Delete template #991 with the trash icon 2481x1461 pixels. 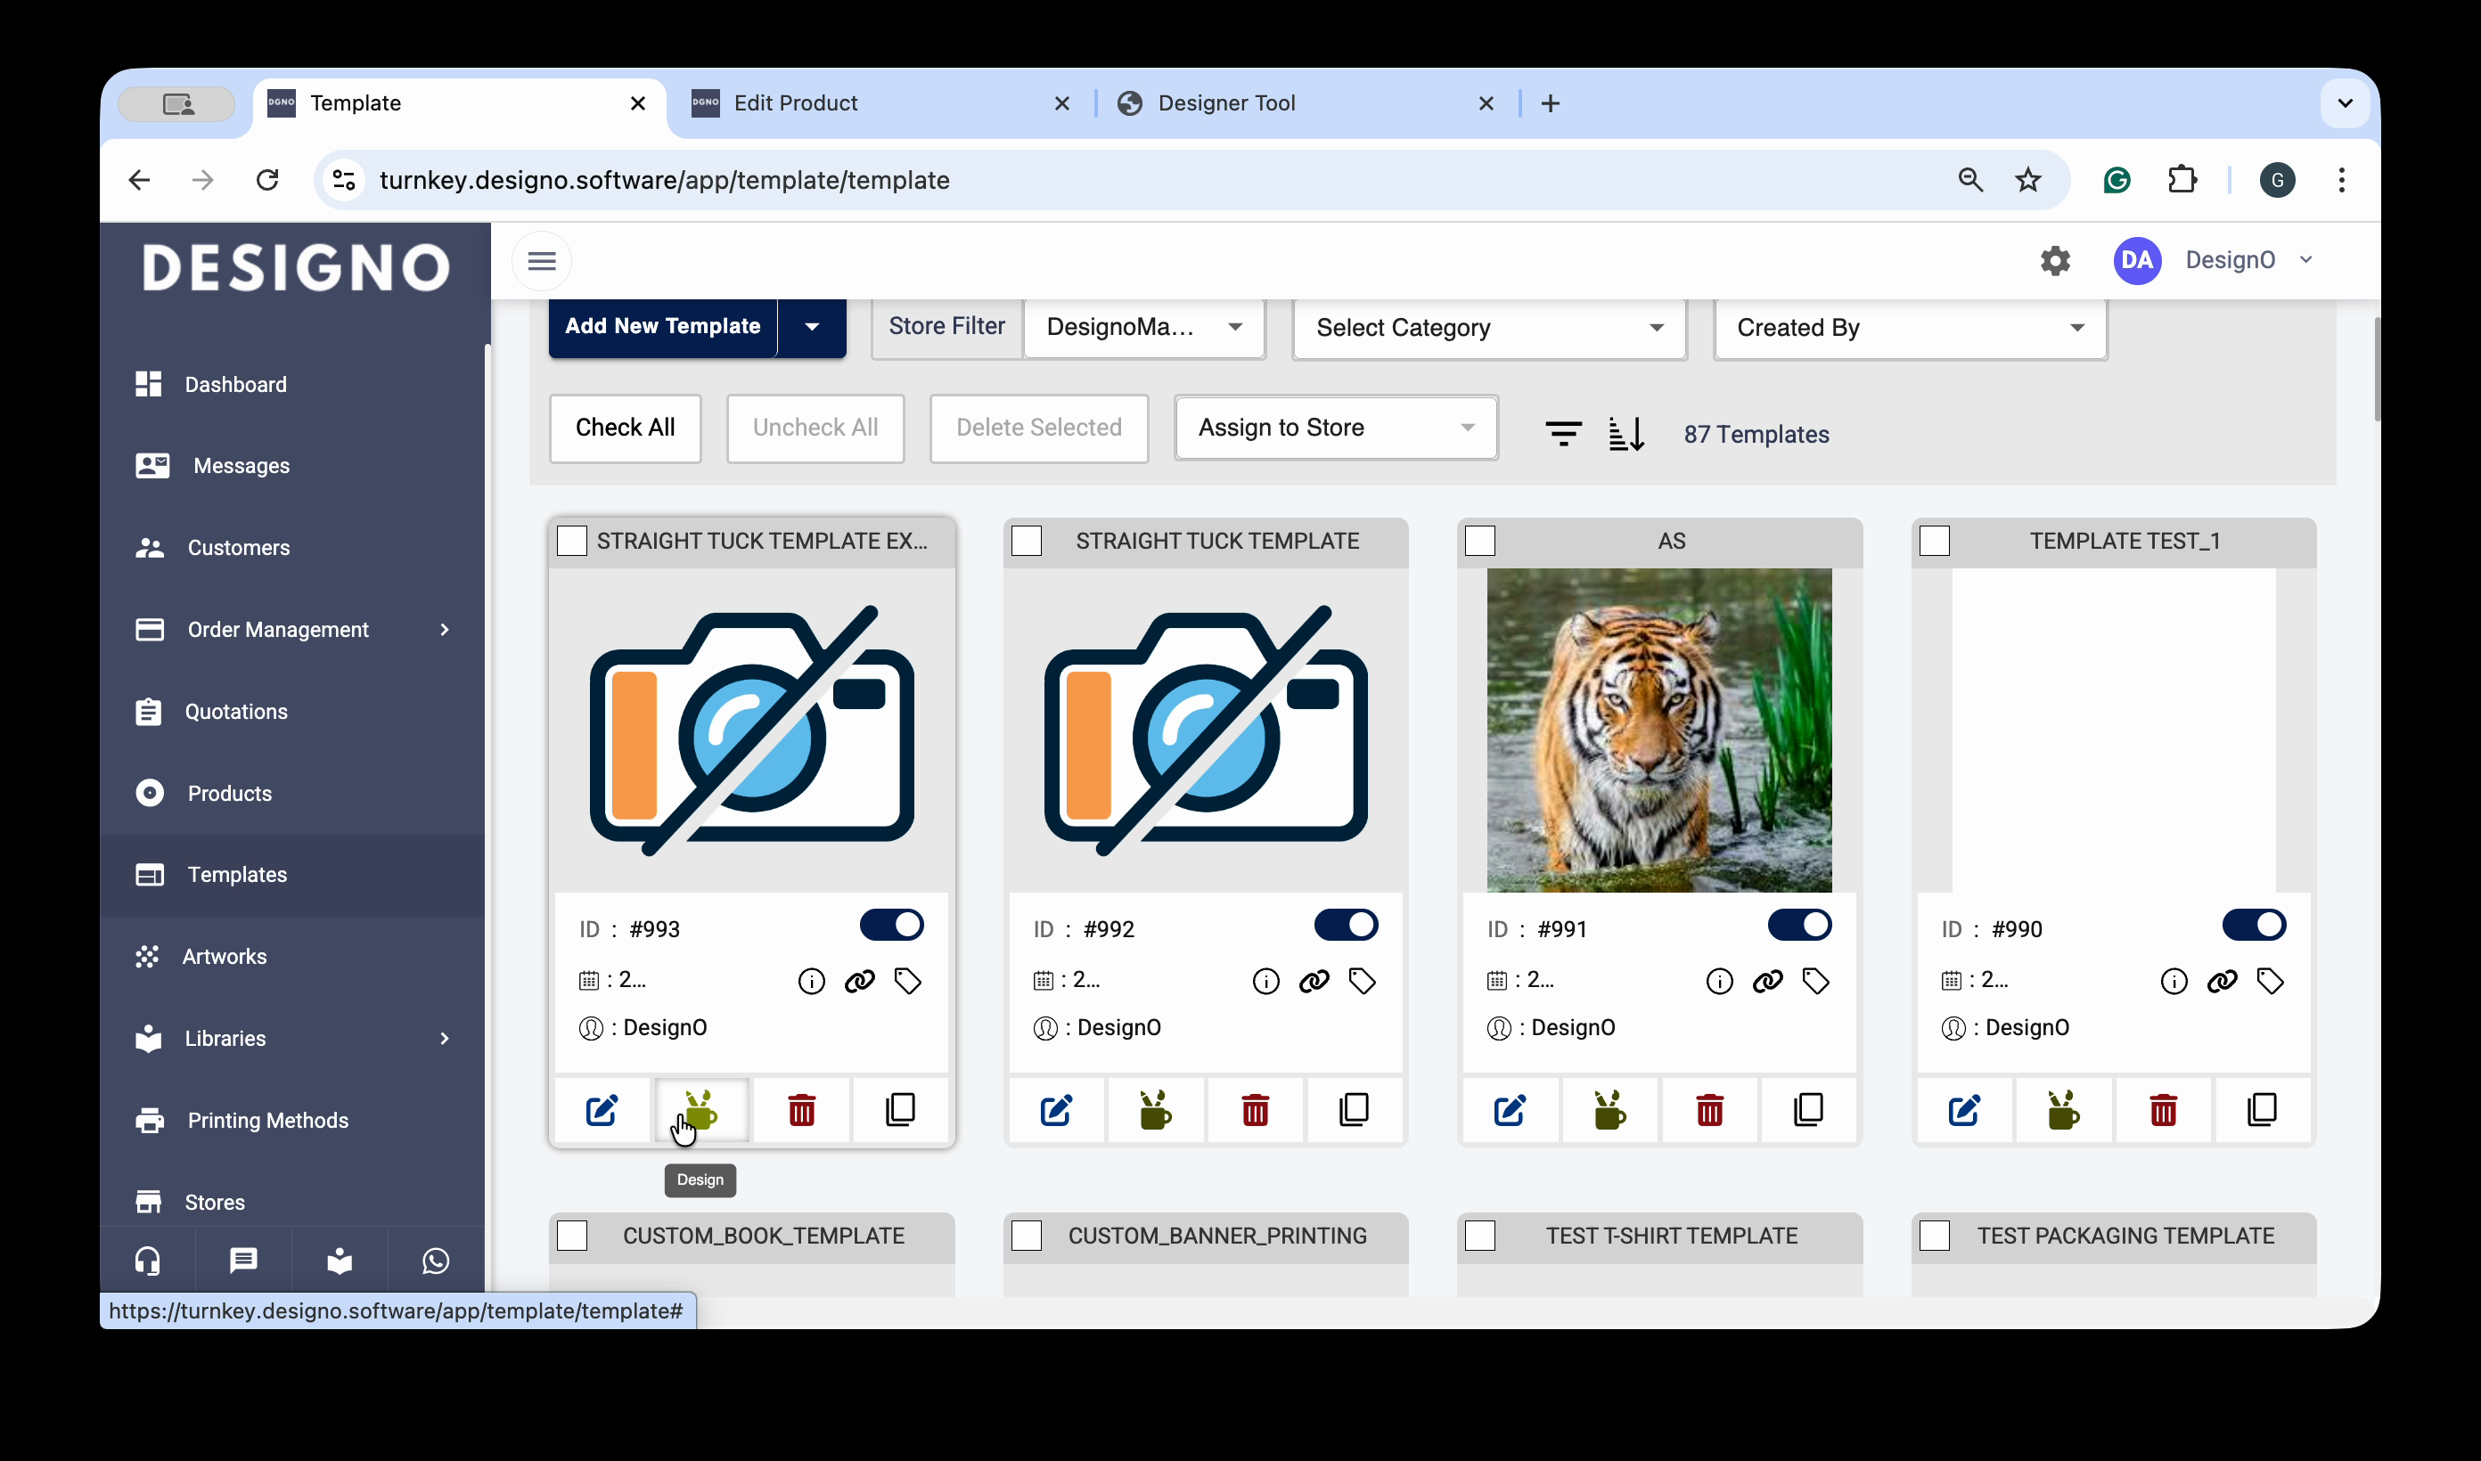click(1709, 1111)
